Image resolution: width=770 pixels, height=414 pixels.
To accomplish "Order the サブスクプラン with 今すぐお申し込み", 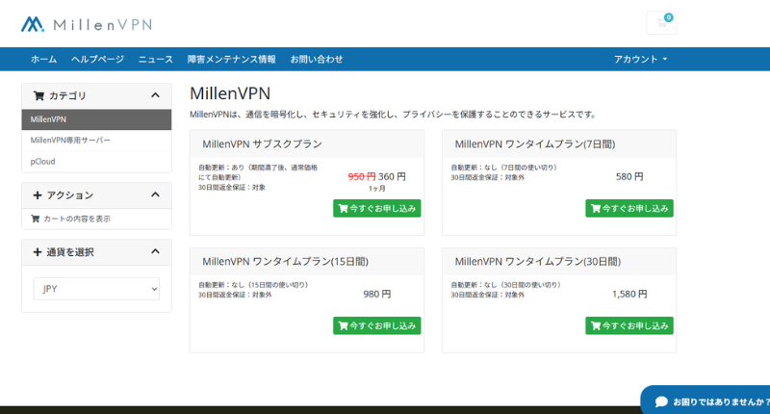I will [376, 208].
